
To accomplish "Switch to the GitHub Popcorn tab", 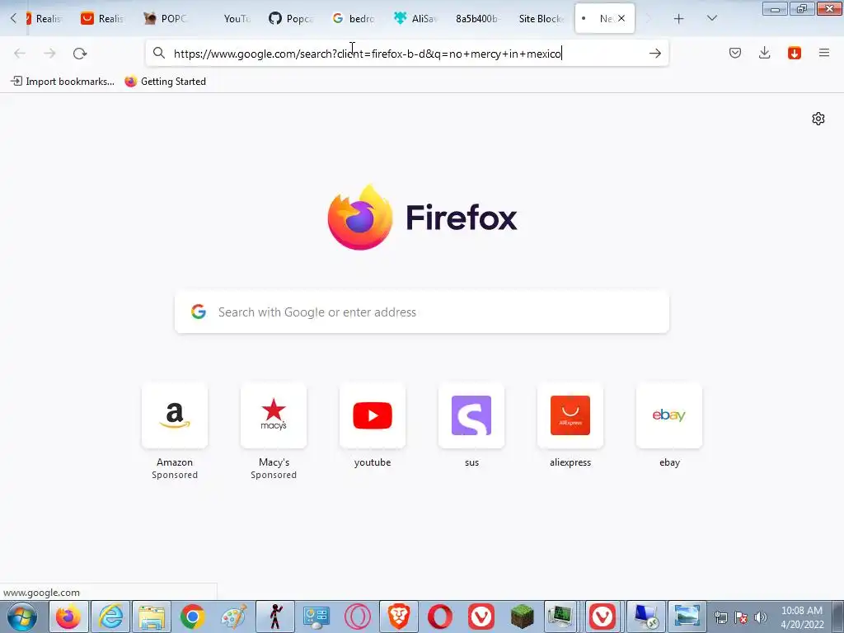I will [x=291, y=18].
